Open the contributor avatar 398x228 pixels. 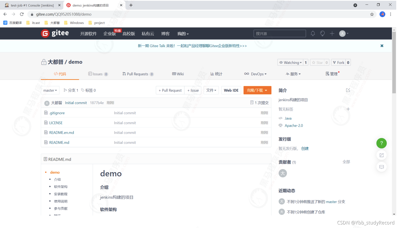click(283, 173)
